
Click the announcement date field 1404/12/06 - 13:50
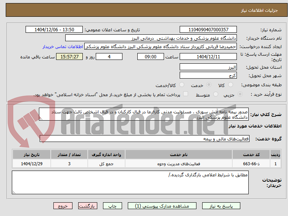point(54,29)
